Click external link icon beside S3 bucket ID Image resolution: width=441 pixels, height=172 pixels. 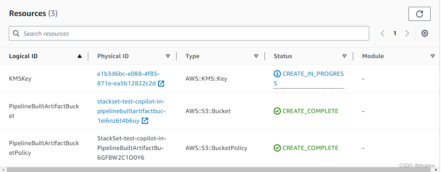tap(145, 120)
